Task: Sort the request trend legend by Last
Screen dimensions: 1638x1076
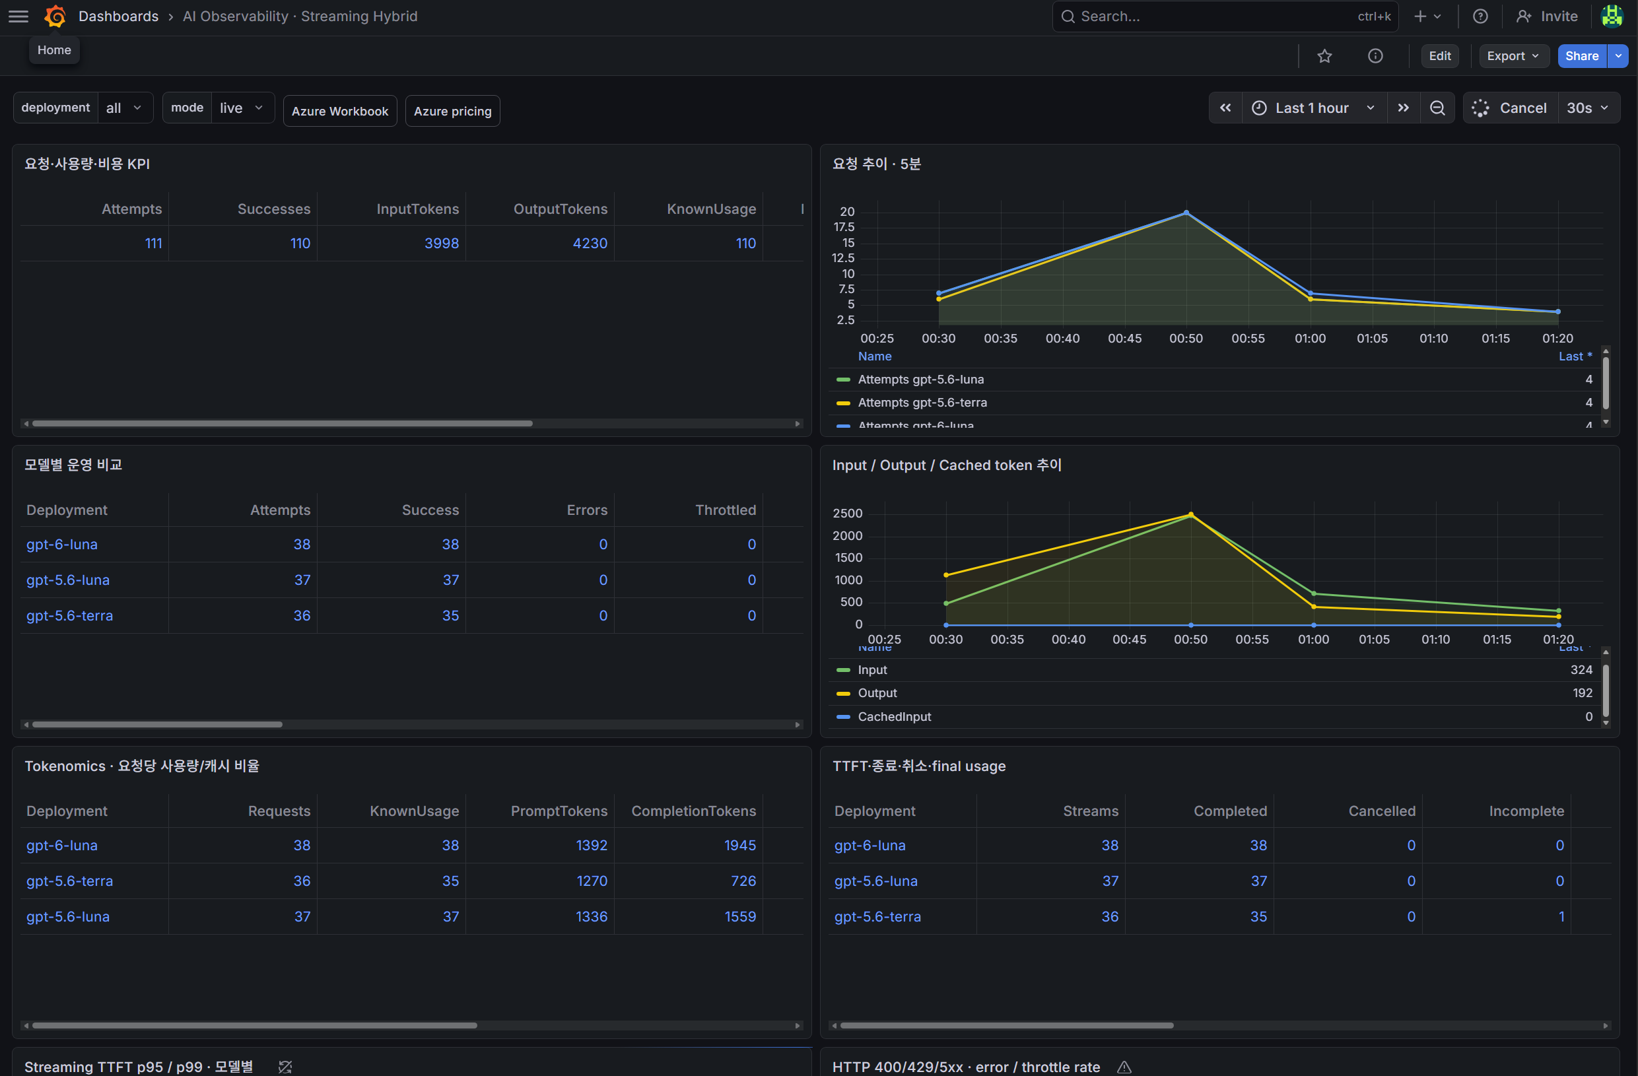Action: pyautogui.click(x=1575, y=356)
